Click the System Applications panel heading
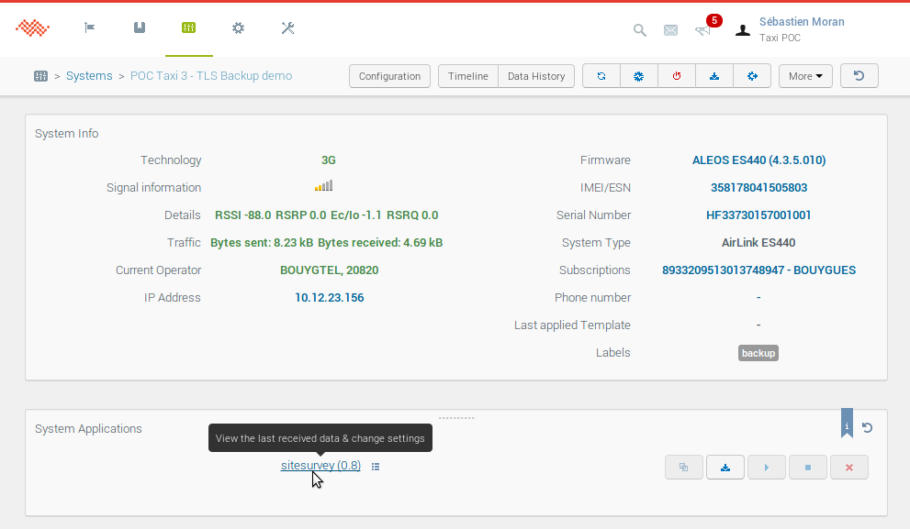This screenshot has height=529, width=910. 88,429
